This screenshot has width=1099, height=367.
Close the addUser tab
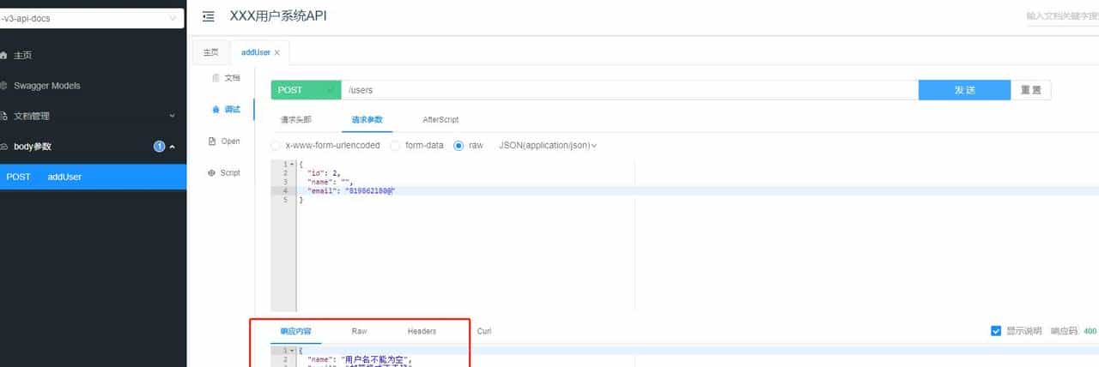click(276, 52)
